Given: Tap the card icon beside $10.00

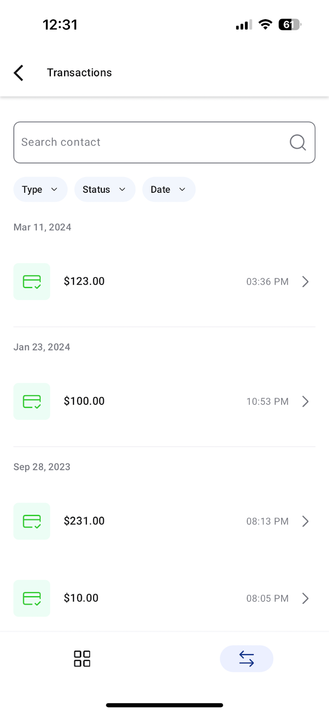Looking at the screenshot, I should pos(32,598).
